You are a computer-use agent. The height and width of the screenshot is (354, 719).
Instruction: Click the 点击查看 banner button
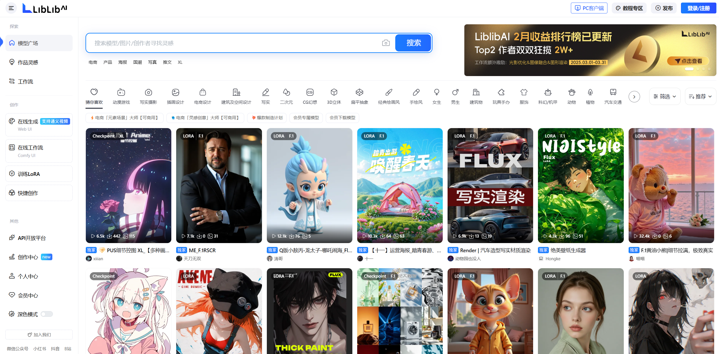[x=688, y=61]
